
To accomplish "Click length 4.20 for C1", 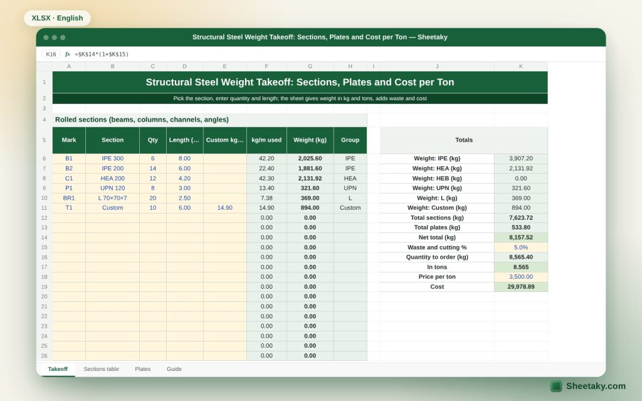I will click(185, 179).
